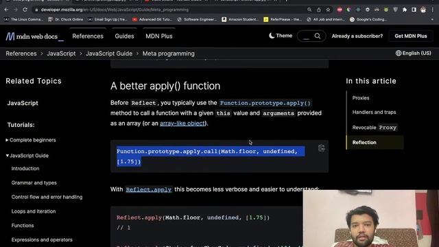Click the Reflect.apply link
Screen dimensions: 439x247
point(148,189)
